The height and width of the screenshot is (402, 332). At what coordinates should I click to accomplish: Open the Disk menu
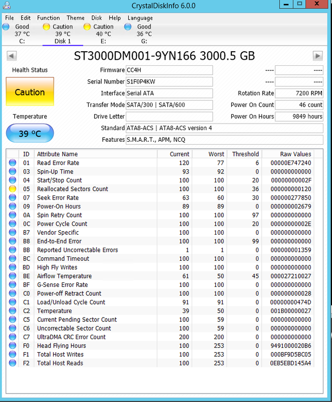point(97,18)
